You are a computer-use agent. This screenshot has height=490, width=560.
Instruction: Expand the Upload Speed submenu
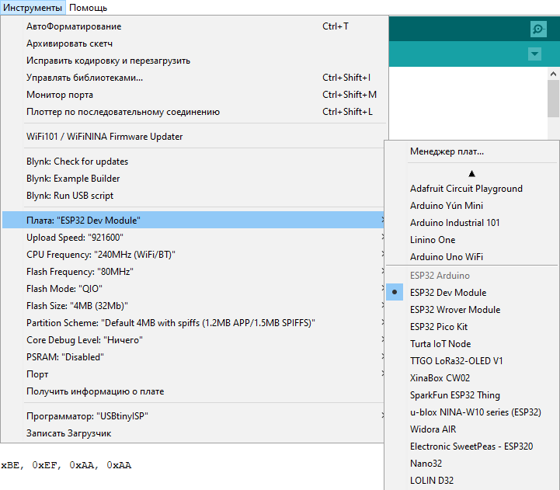pyautogui.click(x=75, y=238)
